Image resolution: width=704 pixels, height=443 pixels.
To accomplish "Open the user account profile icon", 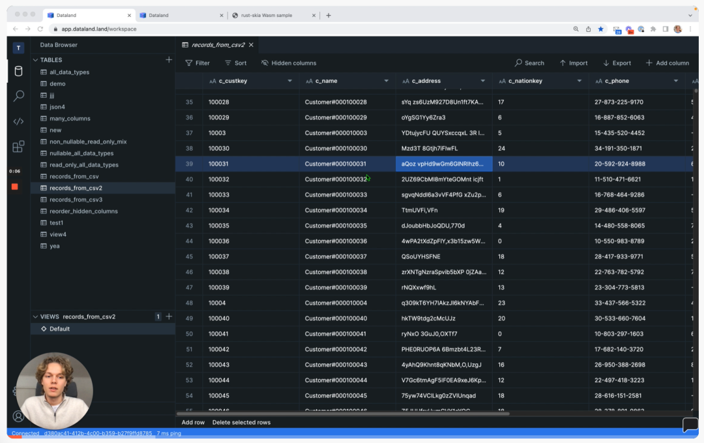I will click(18, 416).
